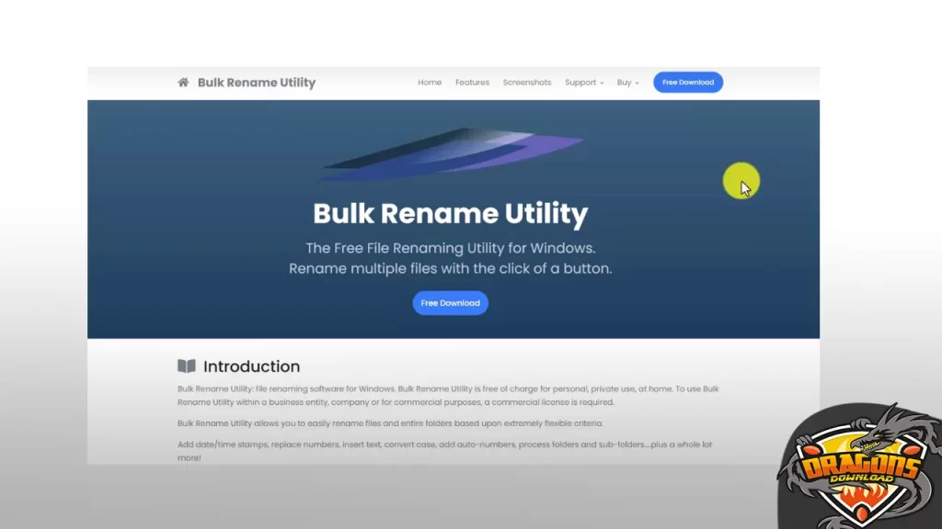This screenshot has height=529, width=942.
Task: Navigate to the Home menu item
Action: coord(430,82)
